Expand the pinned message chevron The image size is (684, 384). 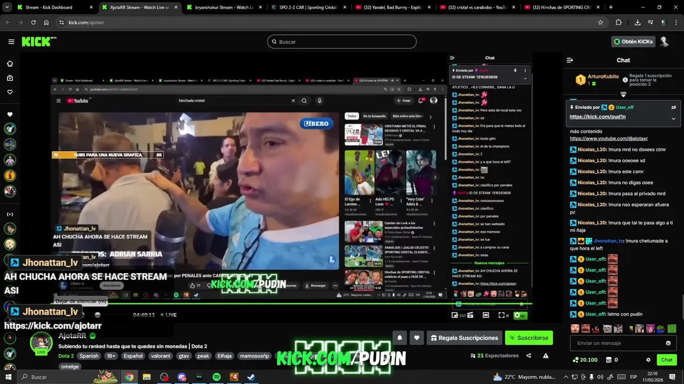coord(673,118)
